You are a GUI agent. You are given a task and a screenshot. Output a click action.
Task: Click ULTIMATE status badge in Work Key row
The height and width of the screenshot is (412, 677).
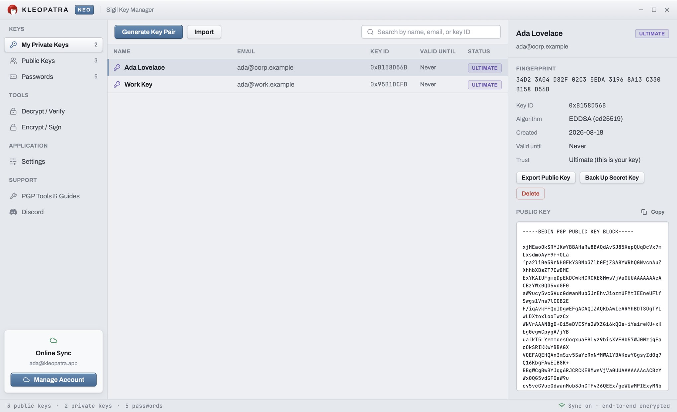[485, 85]
